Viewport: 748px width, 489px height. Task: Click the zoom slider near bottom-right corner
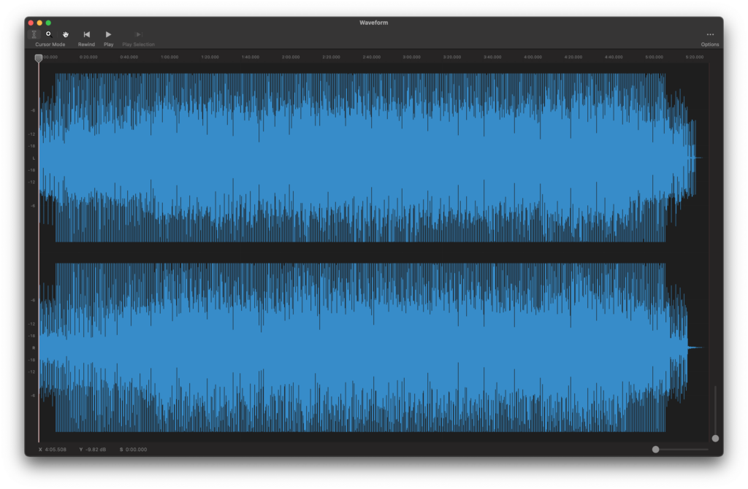(656, 450)
